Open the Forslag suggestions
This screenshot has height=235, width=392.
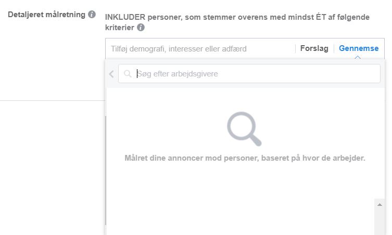point(314,48)
